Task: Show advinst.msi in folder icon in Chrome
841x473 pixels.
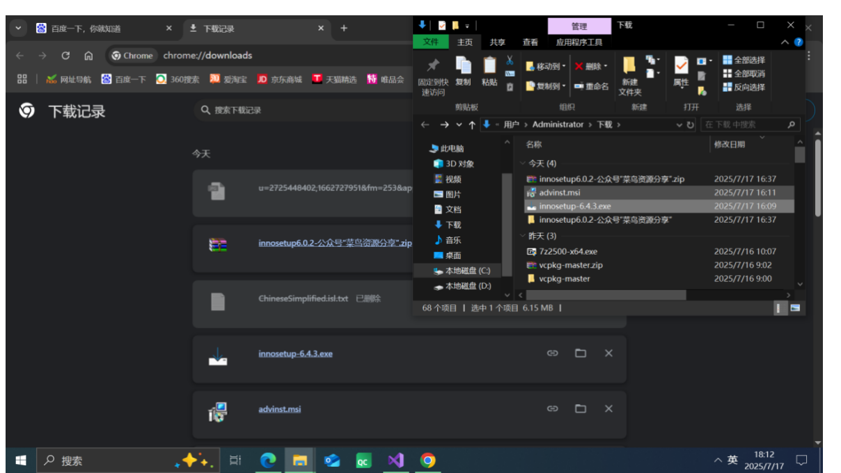Action: 581,409
